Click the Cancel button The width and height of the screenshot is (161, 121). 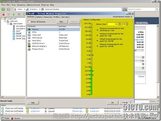pos(125,103)
